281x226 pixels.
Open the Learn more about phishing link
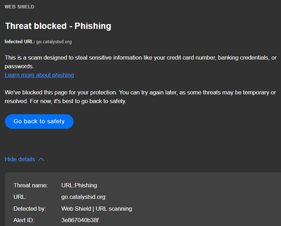tap(39, 75)
